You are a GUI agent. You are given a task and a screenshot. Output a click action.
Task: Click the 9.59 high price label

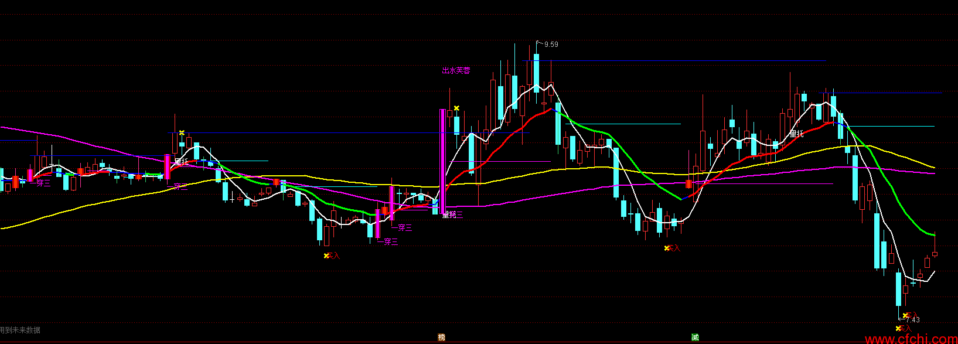click(551, 45)
